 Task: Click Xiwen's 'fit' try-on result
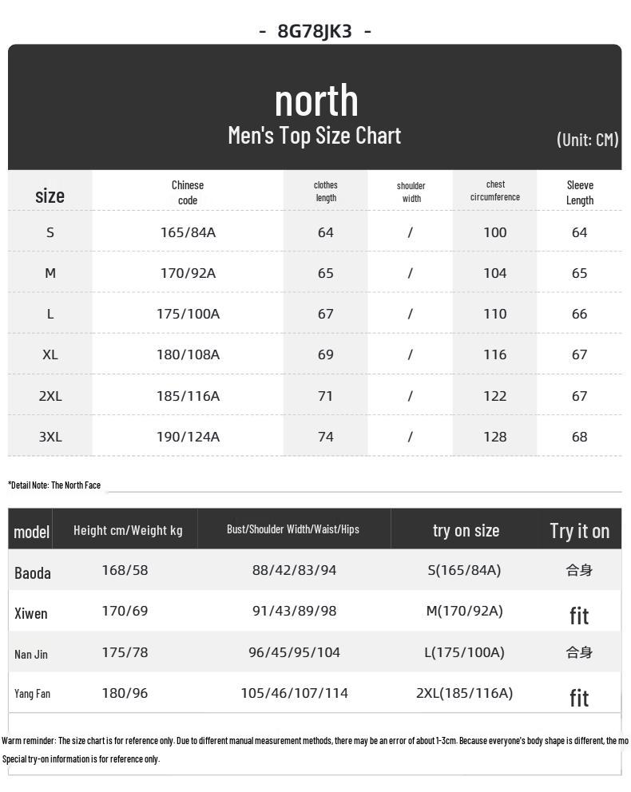(x=579, y=616)
